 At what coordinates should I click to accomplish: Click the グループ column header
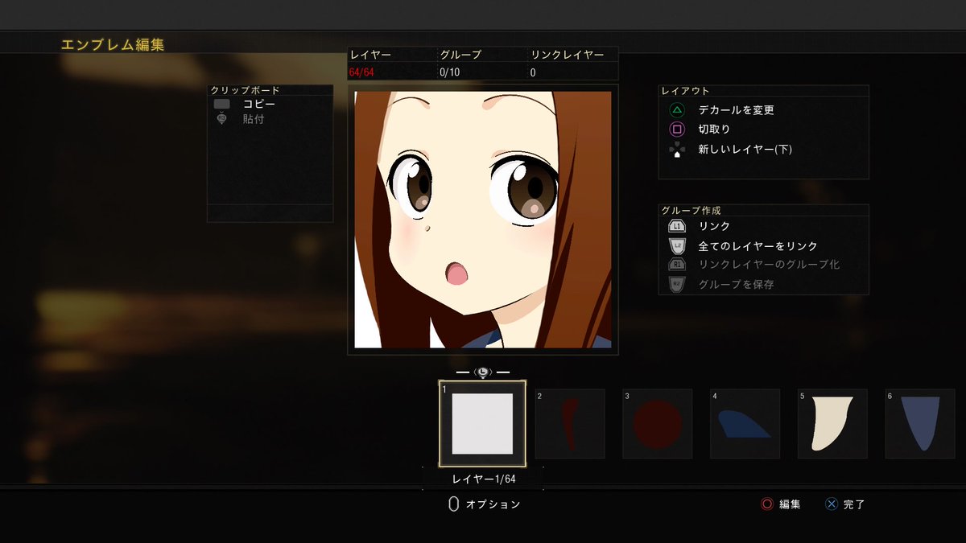460,55
